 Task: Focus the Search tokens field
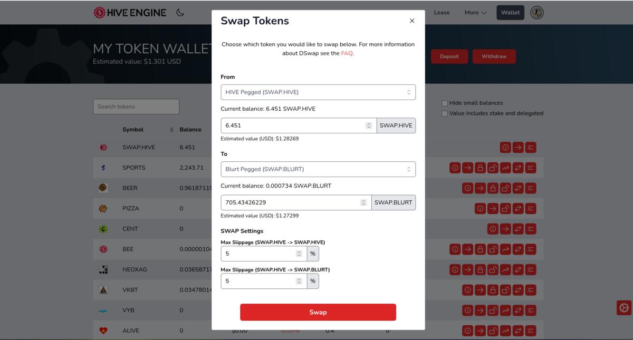click(136, 106)
